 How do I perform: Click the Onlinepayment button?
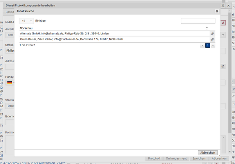(176, 159)
